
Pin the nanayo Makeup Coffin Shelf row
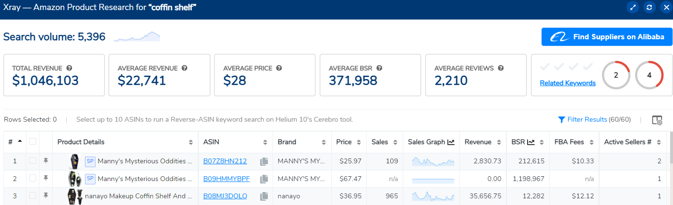pos(46,195)
